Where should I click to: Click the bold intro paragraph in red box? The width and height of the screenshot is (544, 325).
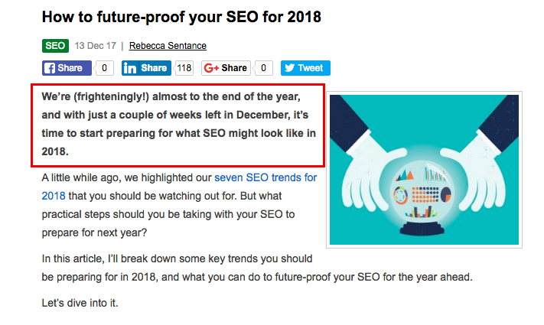point(178,125)
